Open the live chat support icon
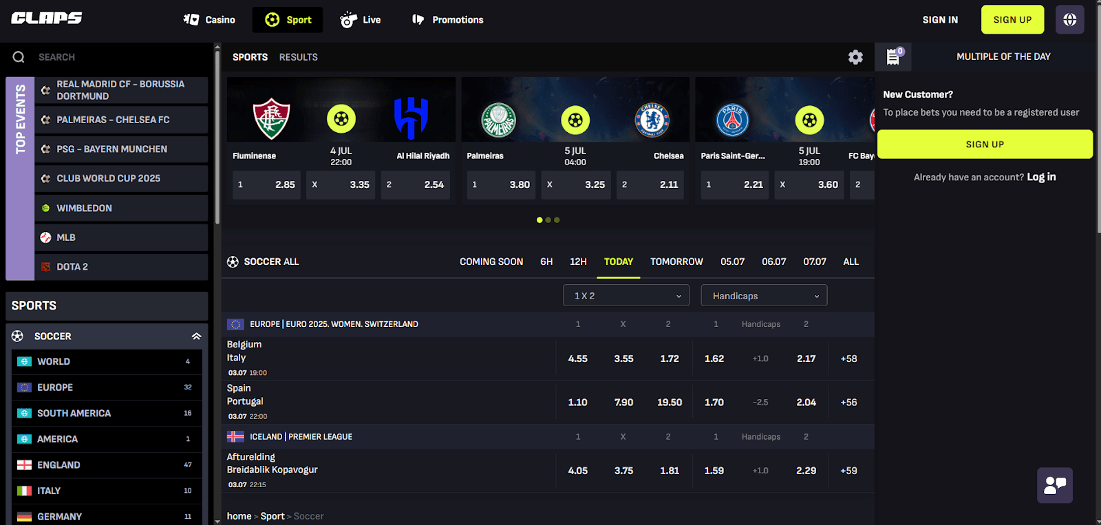The height and width of the screenshot is (525, 1101). click(x=1055, y=485)
